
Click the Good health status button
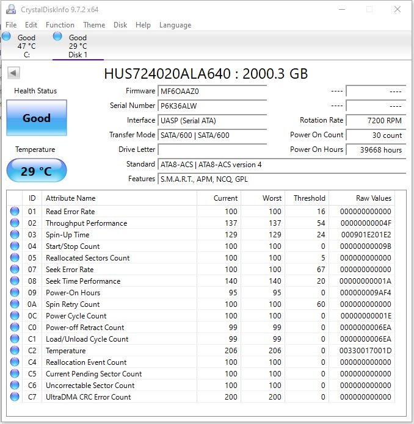coord(37,118)
